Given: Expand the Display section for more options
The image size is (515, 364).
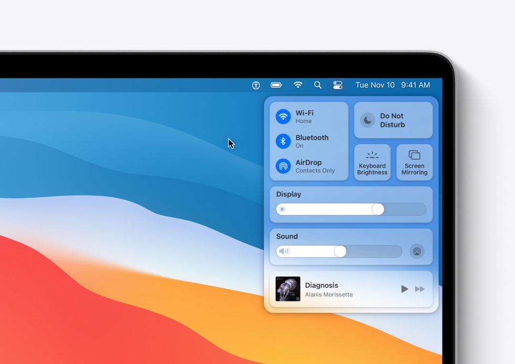Looking at the screenshot, I should coord(289,194).
